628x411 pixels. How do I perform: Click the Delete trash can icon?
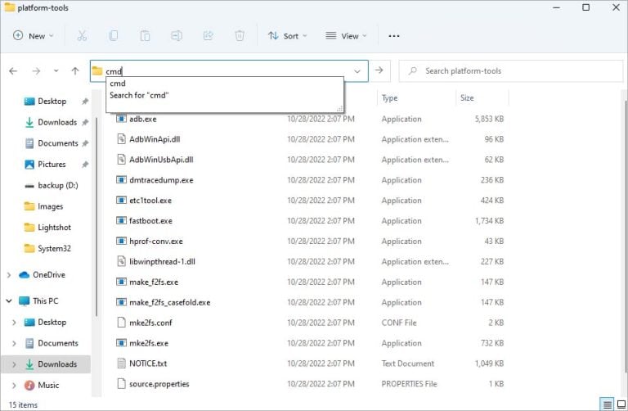click(x=240, y=36)
